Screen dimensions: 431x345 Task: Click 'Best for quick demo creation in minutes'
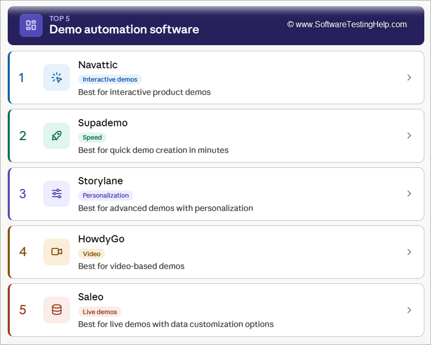pos(153,150)
